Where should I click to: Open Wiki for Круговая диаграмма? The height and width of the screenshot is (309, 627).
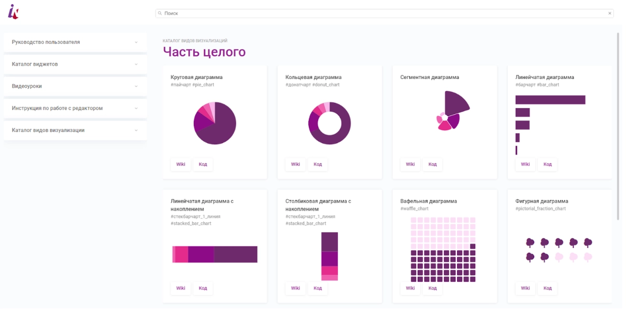point(180,164)
